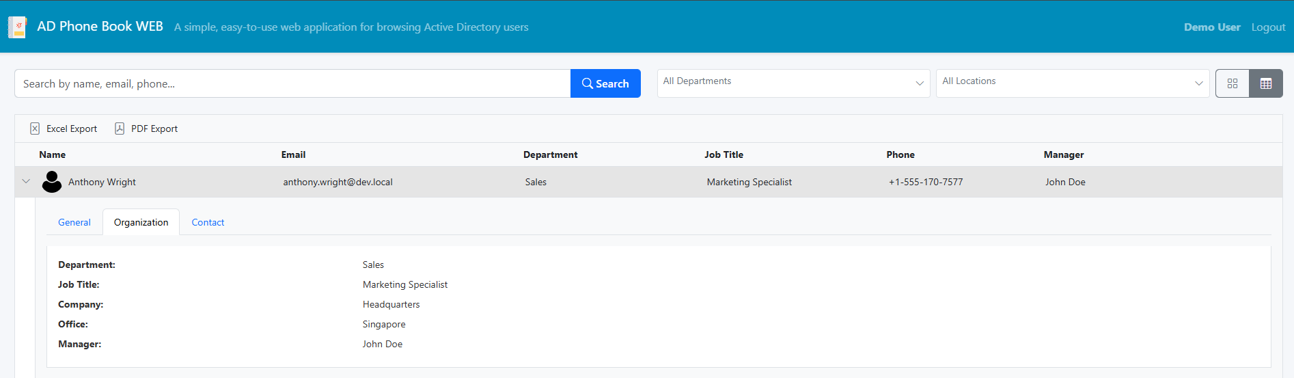This screenshot has width=1294, height=378.
Task: Click the Sales value in details panel
Action: pyautogui.click(x=373, y=265)
